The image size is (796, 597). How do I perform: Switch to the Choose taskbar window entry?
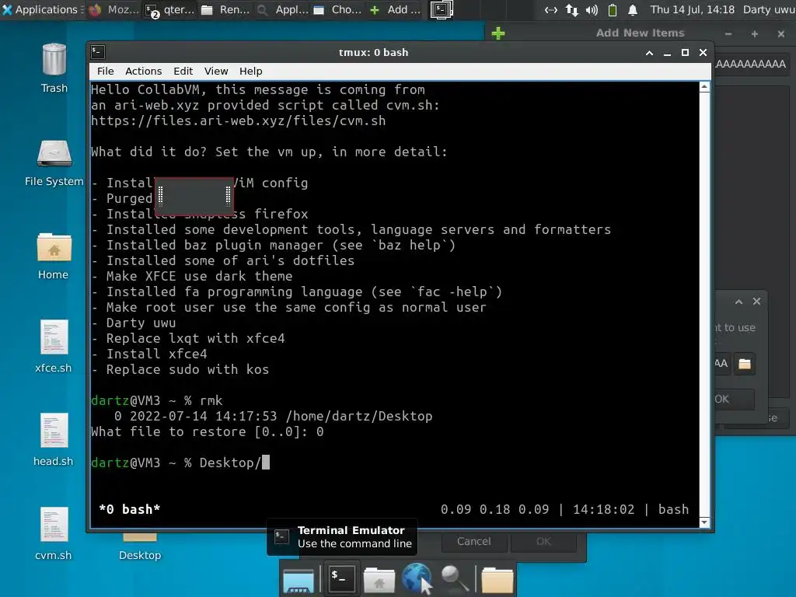[x=337, y=9]
